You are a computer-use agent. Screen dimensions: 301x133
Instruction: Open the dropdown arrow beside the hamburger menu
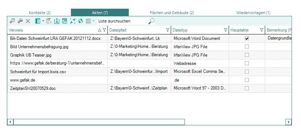pyautogui.click(x=93, y=21)
